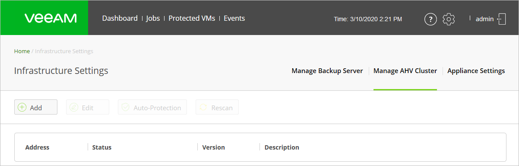Open help via question mark icon

point(430,19)
